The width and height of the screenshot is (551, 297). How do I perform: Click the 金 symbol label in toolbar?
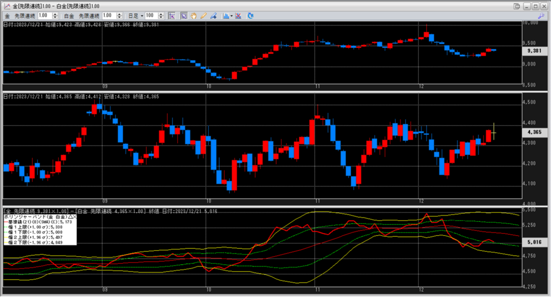point(7,16)
